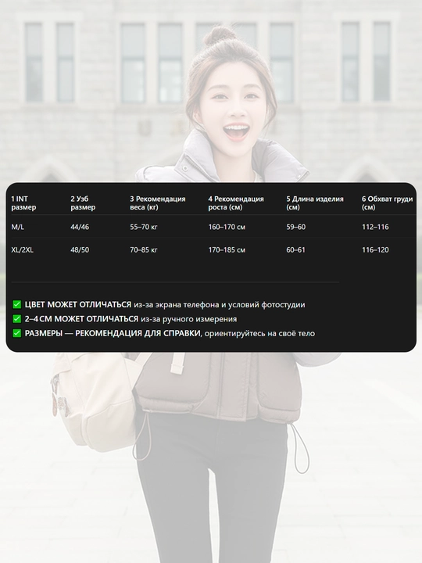Screen dimensions: 422x563
Task: Click the green checkmark beside 2–4 СМ МОЖЕТ ОТЛИЧАТЬСЯ
Action: (x=17, y=319)
